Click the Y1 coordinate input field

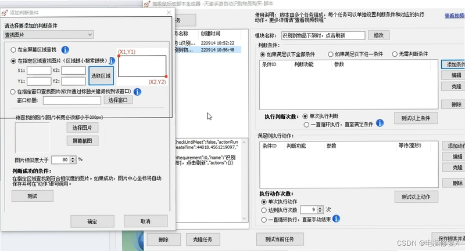(39, 81)
